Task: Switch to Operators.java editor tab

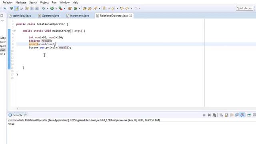Action: tap(49, 16)
